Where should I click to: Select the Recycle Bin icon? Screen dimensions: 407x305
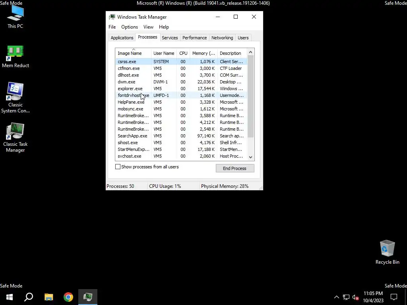[387, 252]
